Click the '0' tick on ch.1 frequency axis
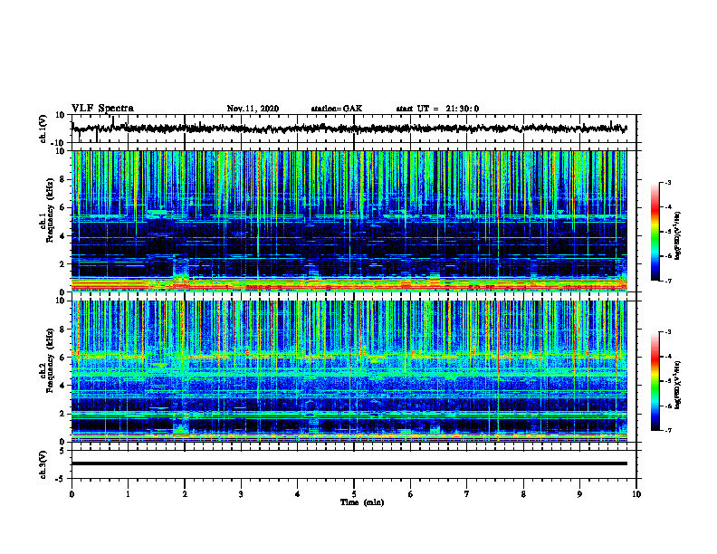 (x=62, y=292)
